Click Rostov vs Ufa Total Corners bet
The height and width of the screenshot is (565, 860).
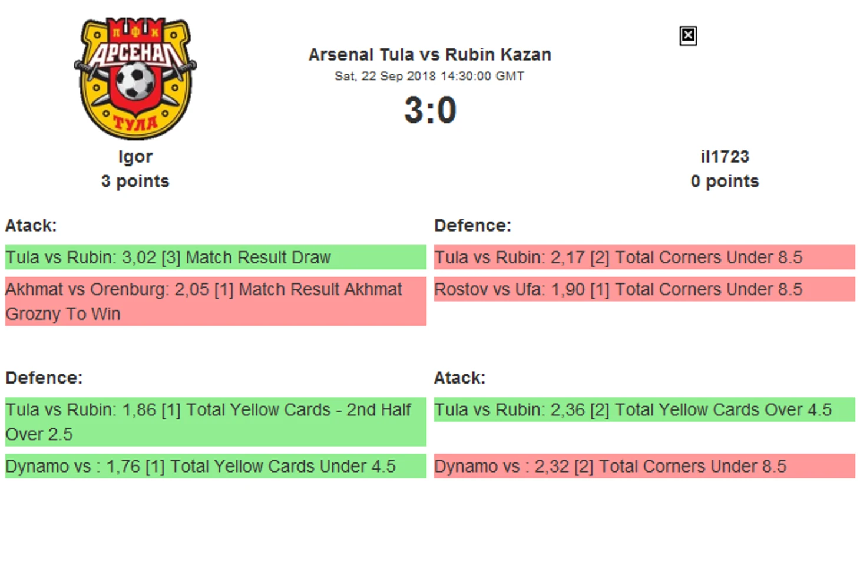point(644,289)
